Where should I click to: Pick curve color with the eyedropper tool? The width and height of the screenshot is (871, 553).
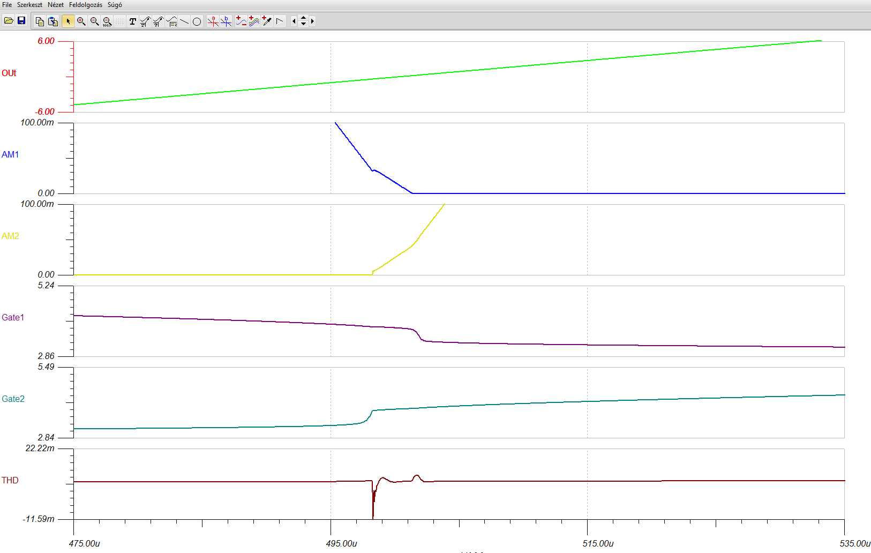tap(267, 21)
